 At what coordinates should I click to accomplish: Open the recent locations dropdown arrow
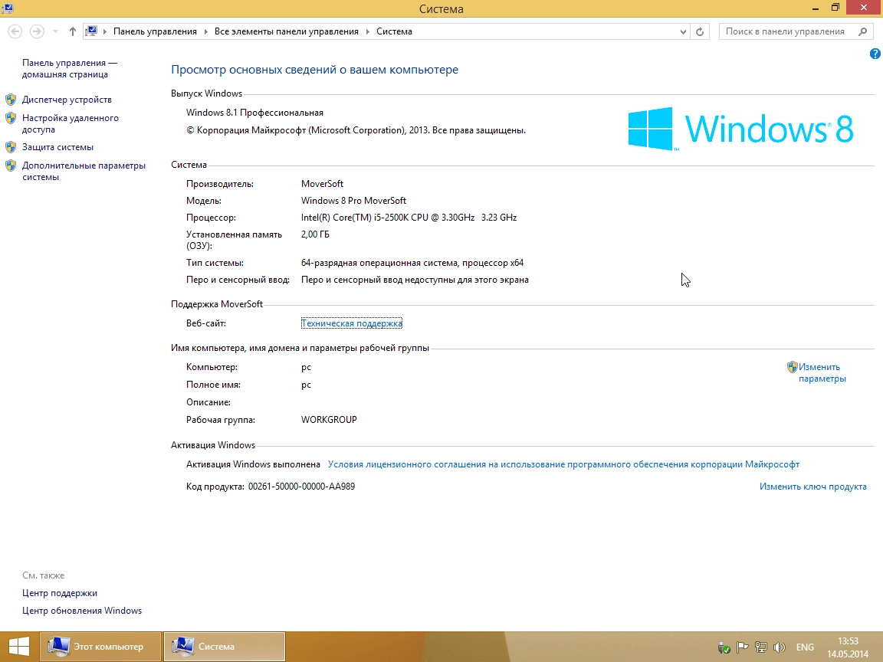click(x=55, y=31)
